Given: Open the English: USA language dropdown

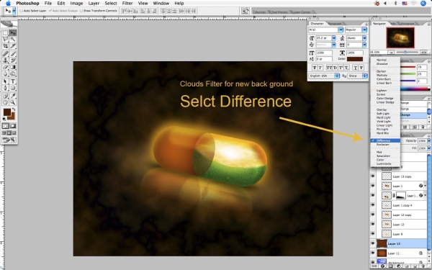Looking at the screenshot, I should click(324, 76).
